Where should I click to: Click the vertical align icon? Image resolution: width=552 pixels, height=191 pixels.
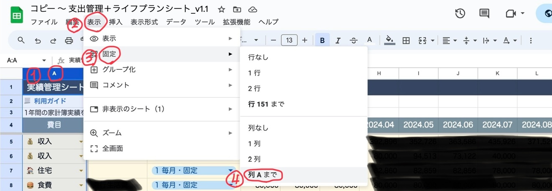[x=467, y=40]
